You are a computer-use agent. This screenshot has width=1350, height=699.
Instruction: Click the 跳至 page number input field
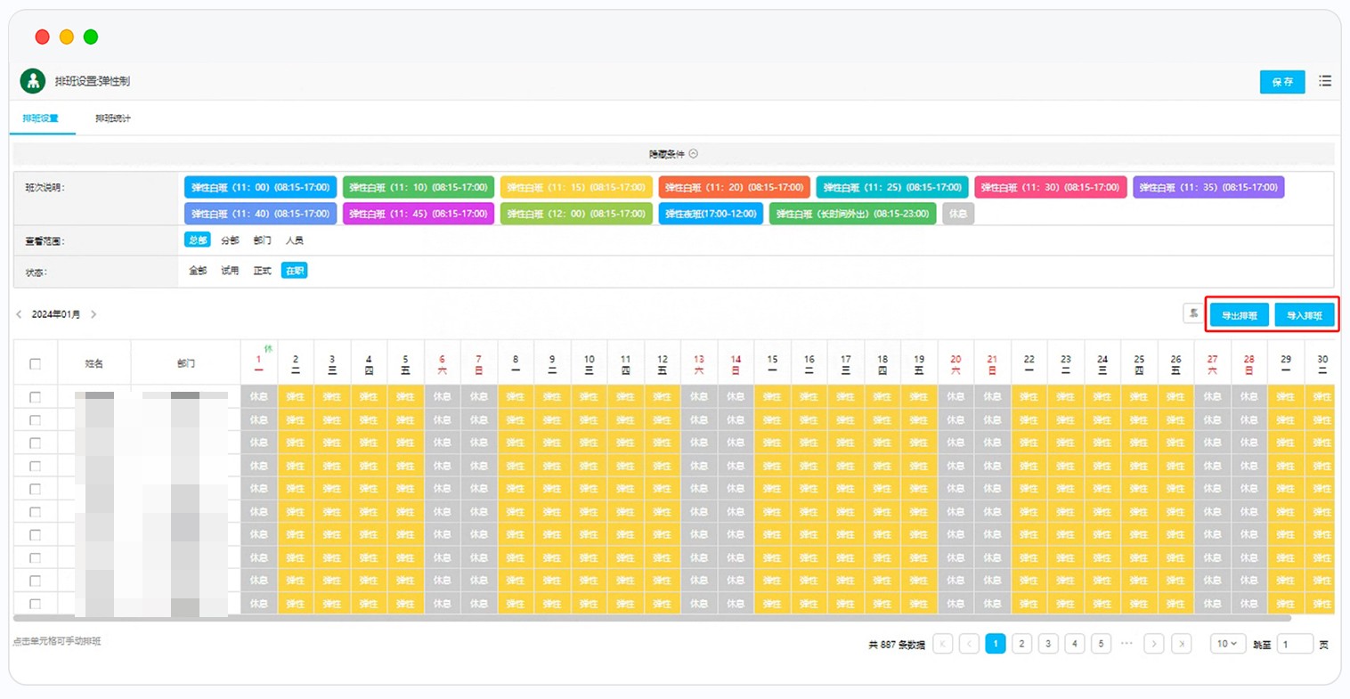tap(1296, 644)
